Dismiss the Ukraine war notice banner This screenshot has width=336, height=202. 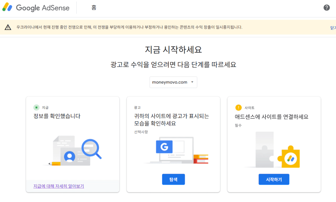pyautogui.click(x=333, y=27)
